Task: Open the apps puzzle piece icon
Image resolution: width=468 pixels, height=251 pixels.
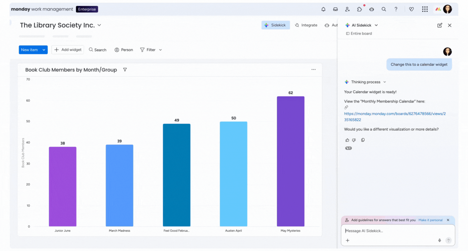Action: pos(359,9)
